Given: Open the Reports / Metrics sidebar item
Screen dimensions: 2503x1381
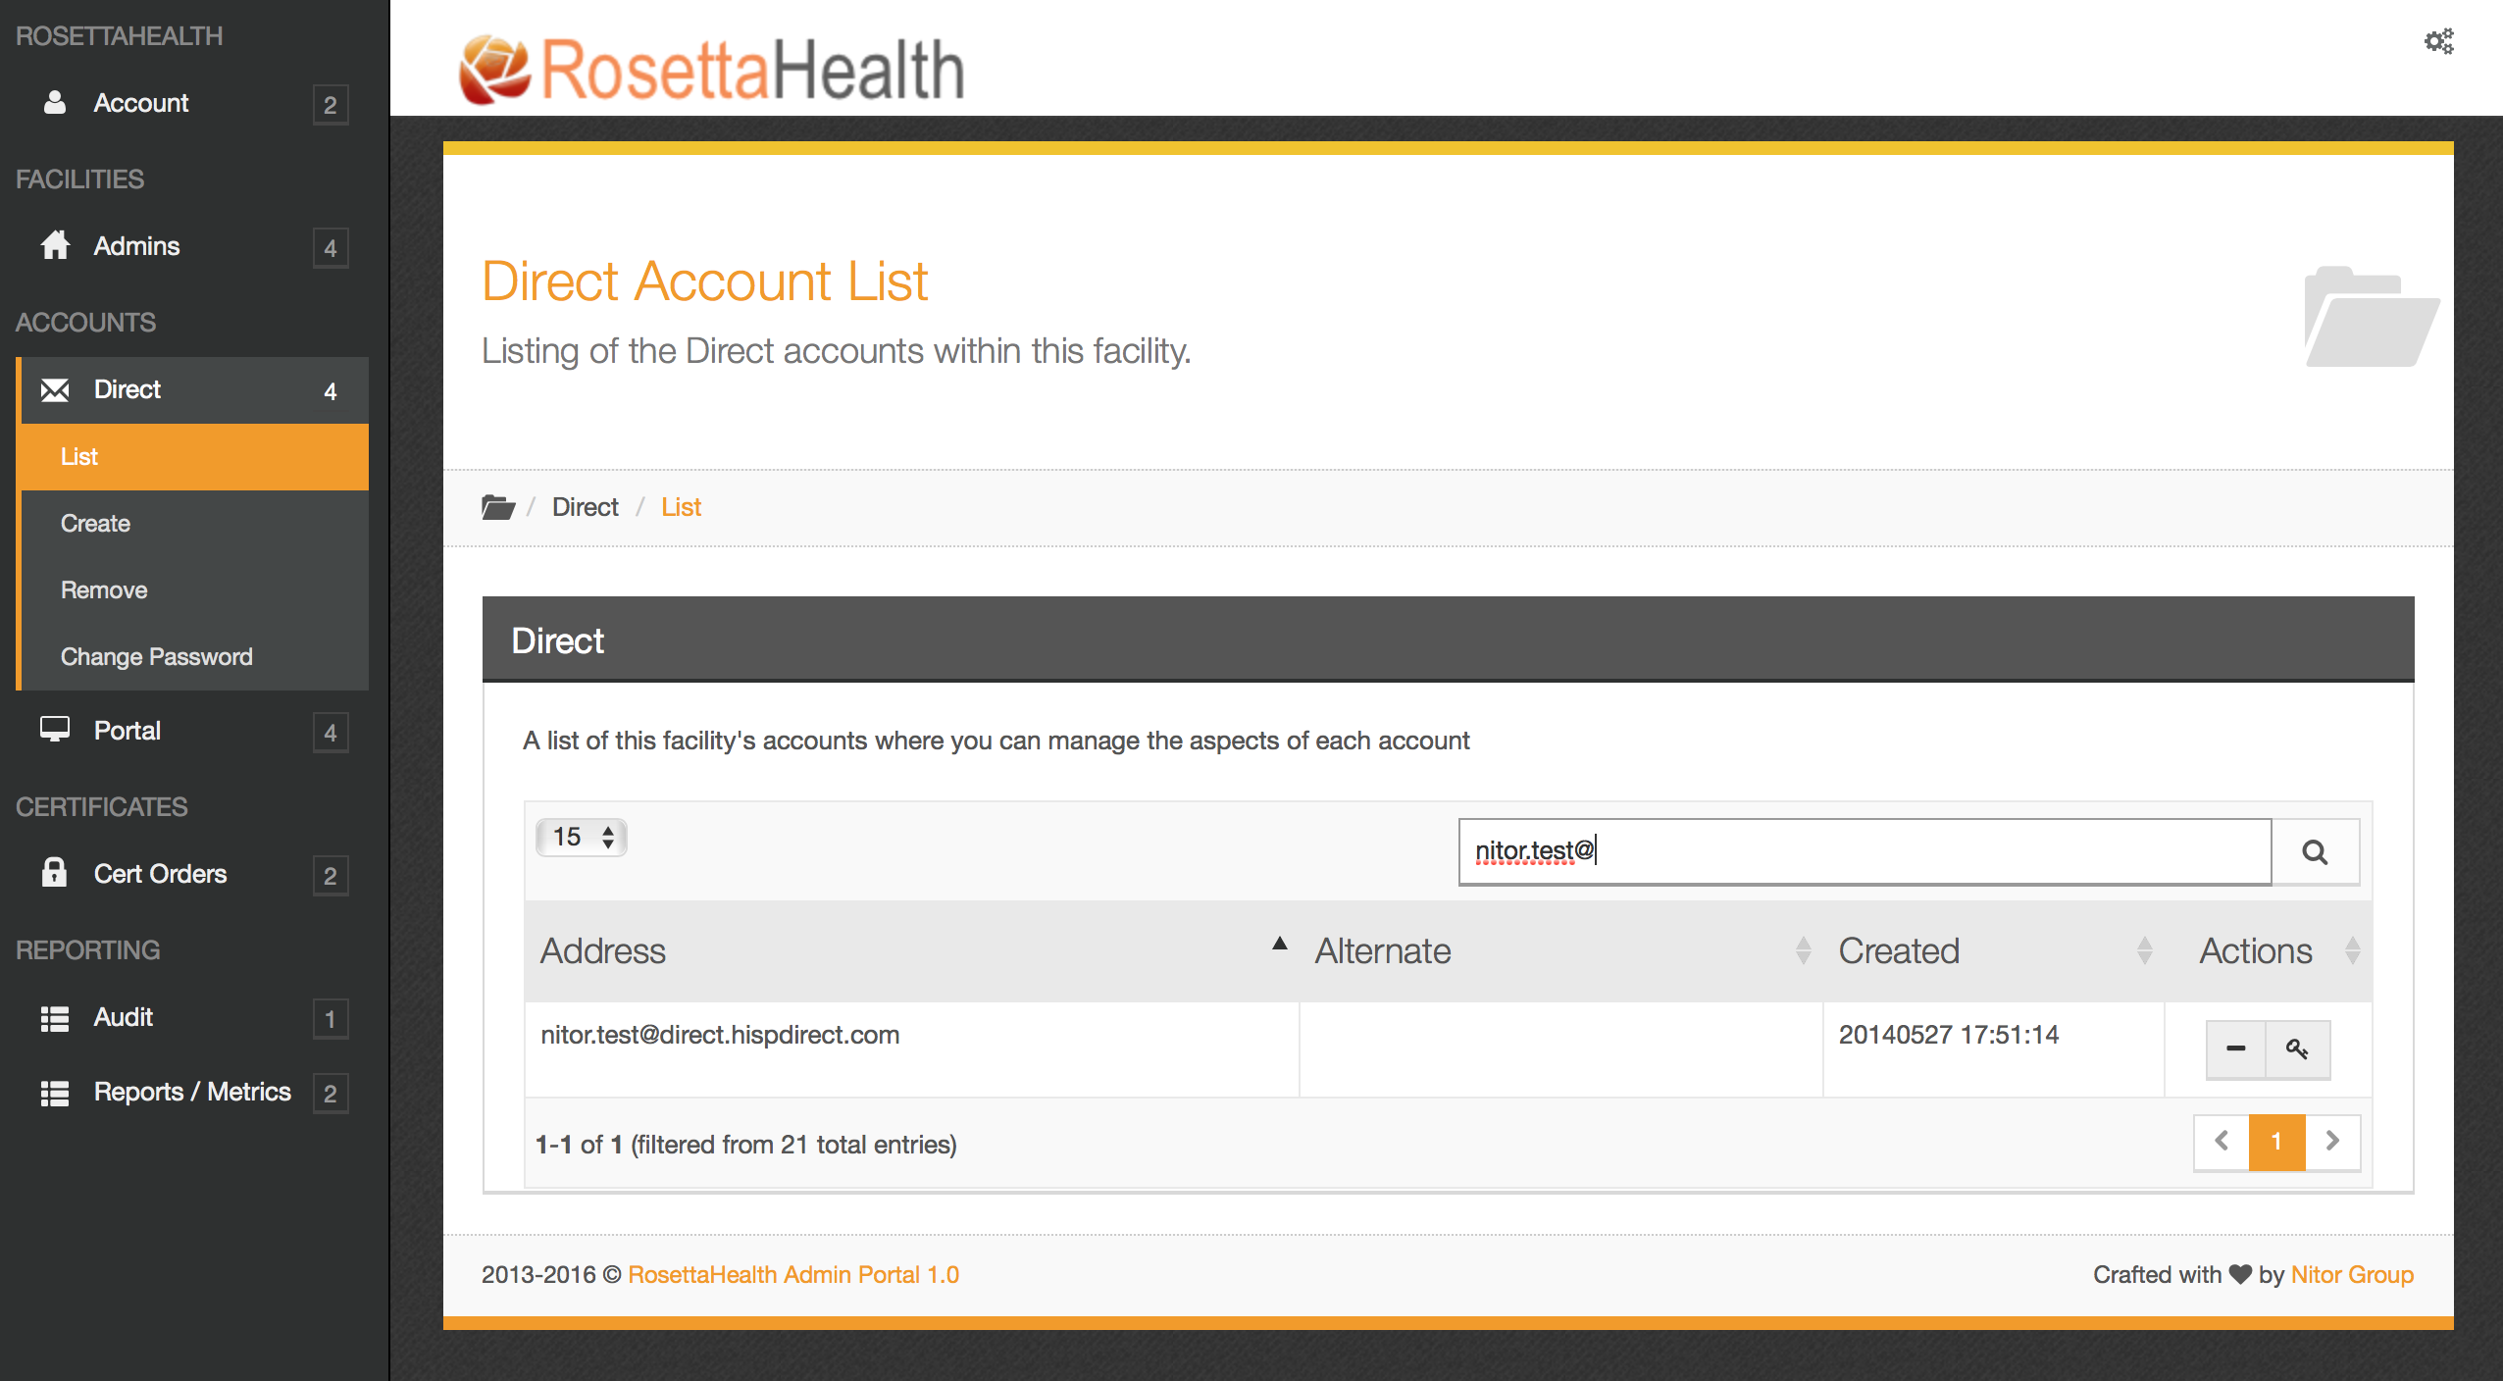Looking at the screenshot, I should point(192,1092).
